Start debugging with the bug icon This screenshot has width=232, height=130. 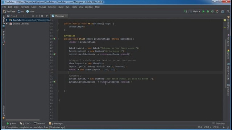point(208,12)
